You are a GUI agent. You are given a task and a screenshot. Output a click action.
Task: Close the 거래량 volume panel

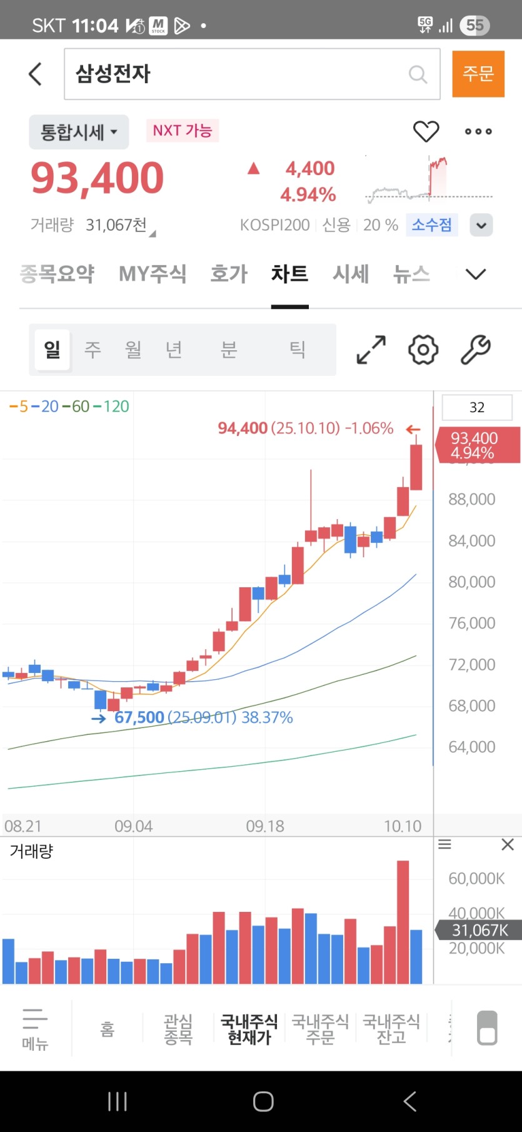pos(508,845)
